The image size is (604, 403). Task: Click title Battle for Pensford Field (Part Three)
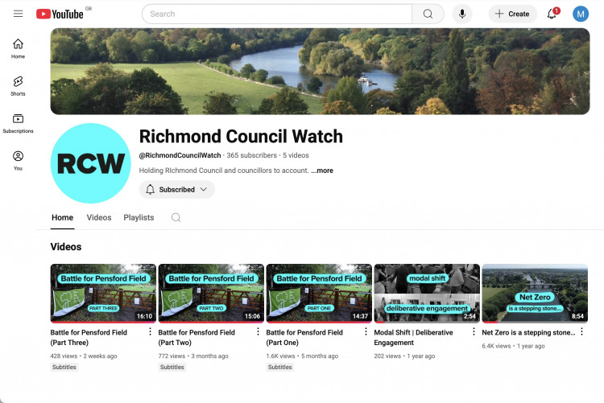click(x=89, y=338)
